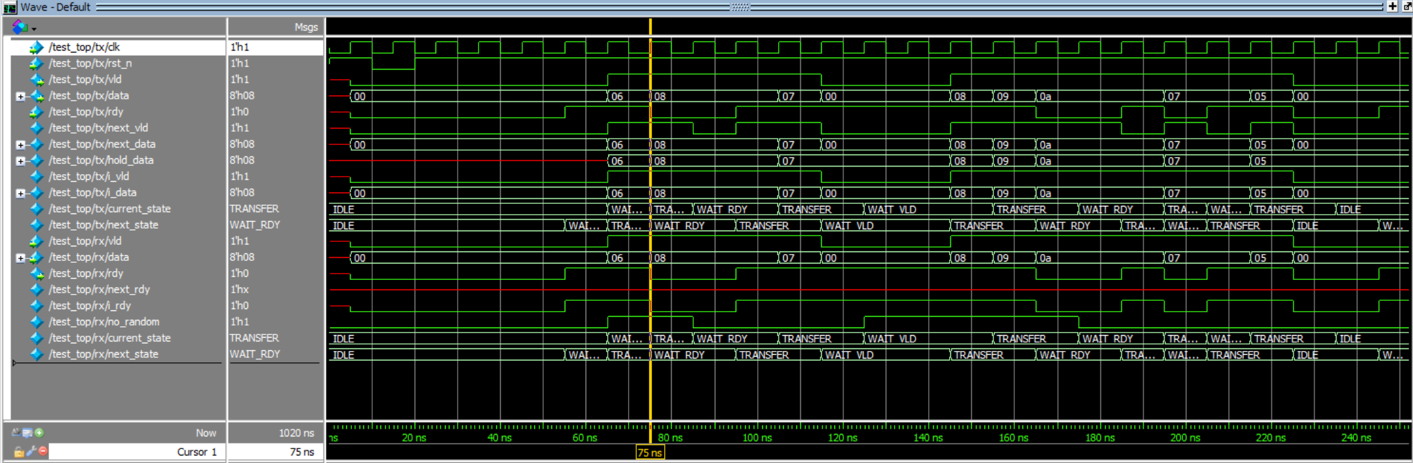
Task: Select Cursor 1 name field
Action: (137, 452)
